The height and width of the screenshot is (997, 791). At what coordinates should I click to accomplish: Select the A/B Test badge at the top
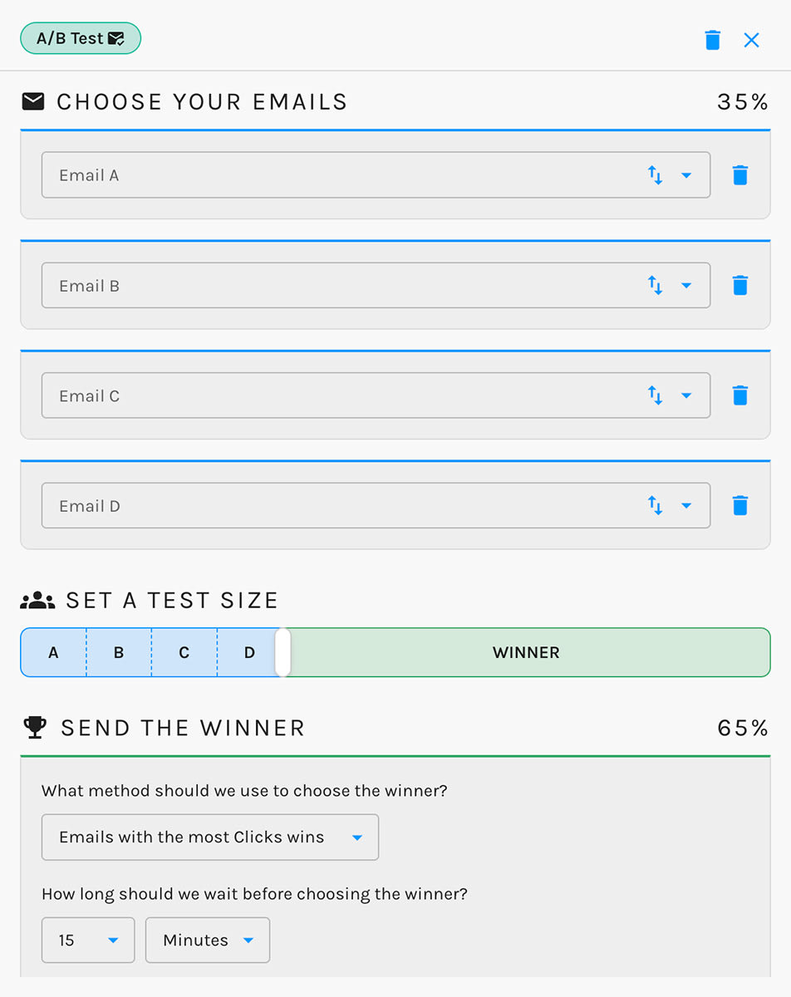(x=80, y=37)
